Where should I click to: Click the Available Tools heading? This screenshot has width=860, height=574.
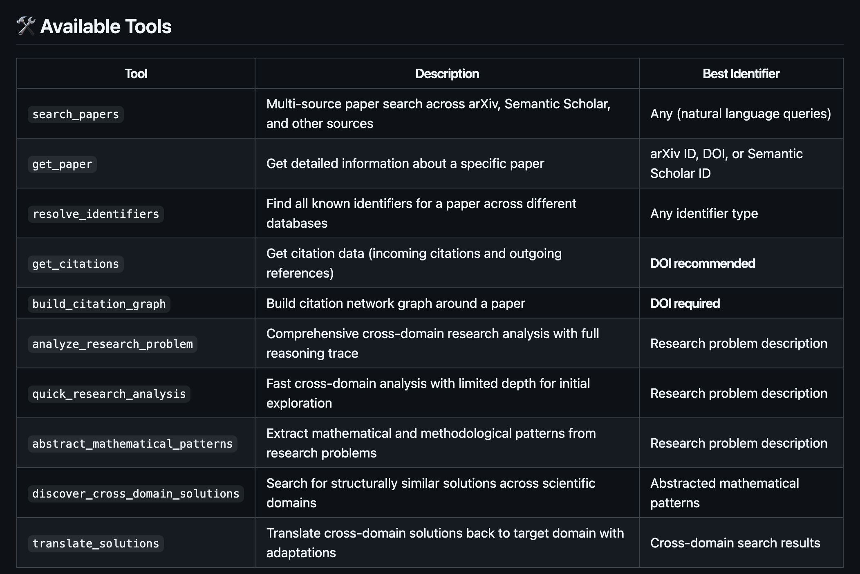pos(106,27)
